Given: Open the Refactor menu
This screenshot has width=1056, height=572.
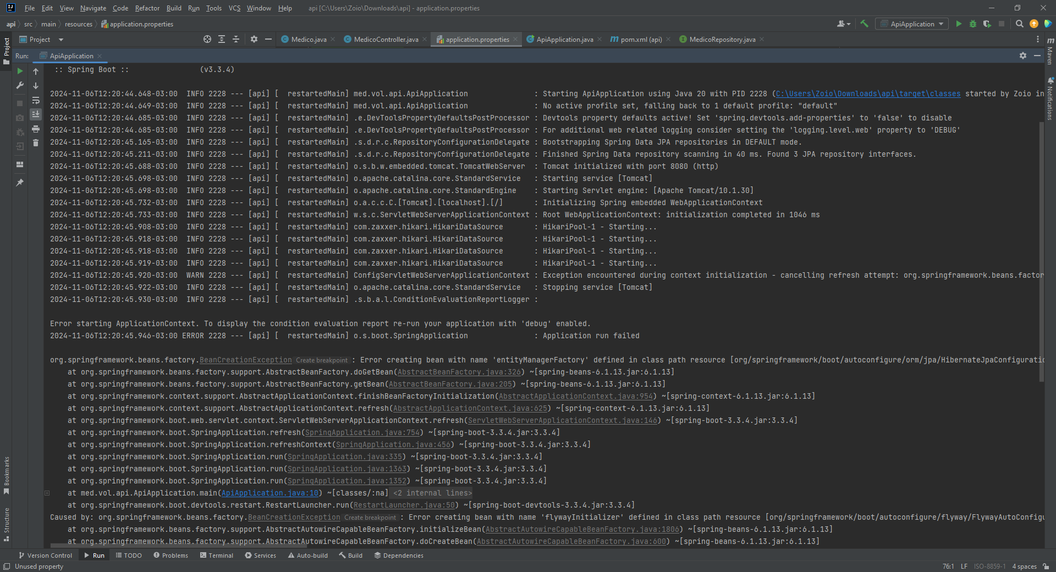Looking at the screenshot, I should point(147,8).
